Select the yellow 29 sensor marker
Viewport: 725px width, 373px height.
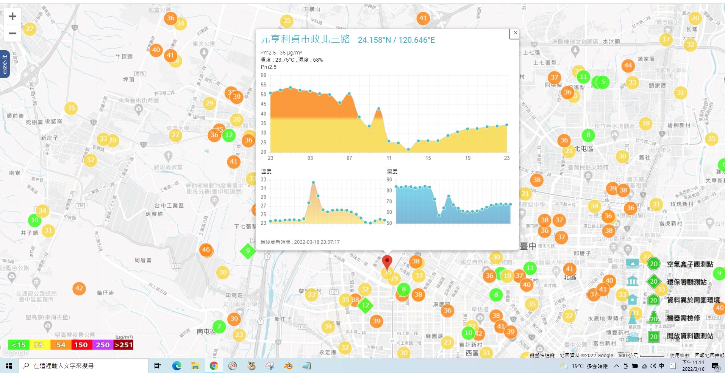pyautogui.click(x=209, y=103)
